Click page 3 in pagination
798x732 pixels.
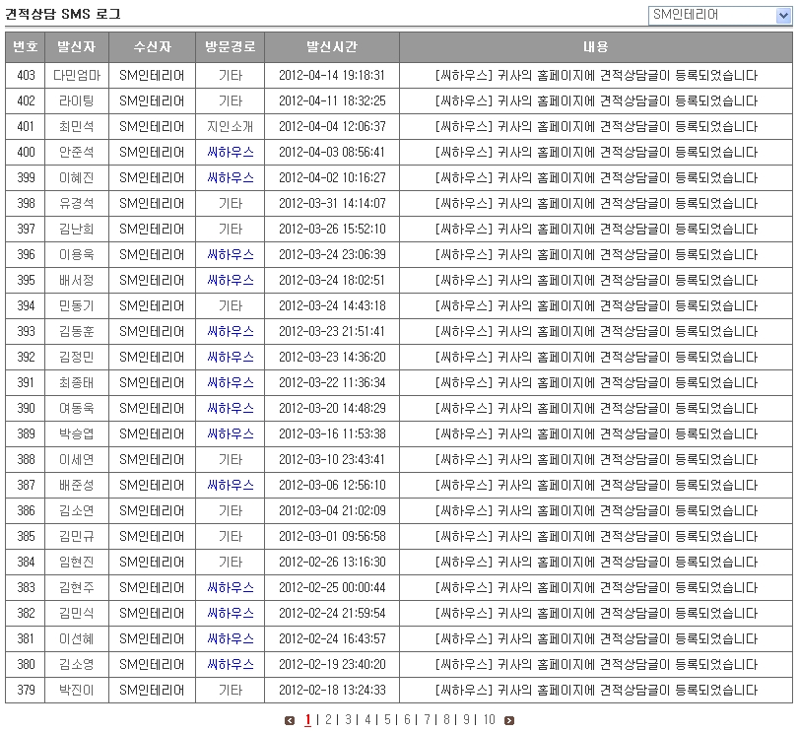349,719
